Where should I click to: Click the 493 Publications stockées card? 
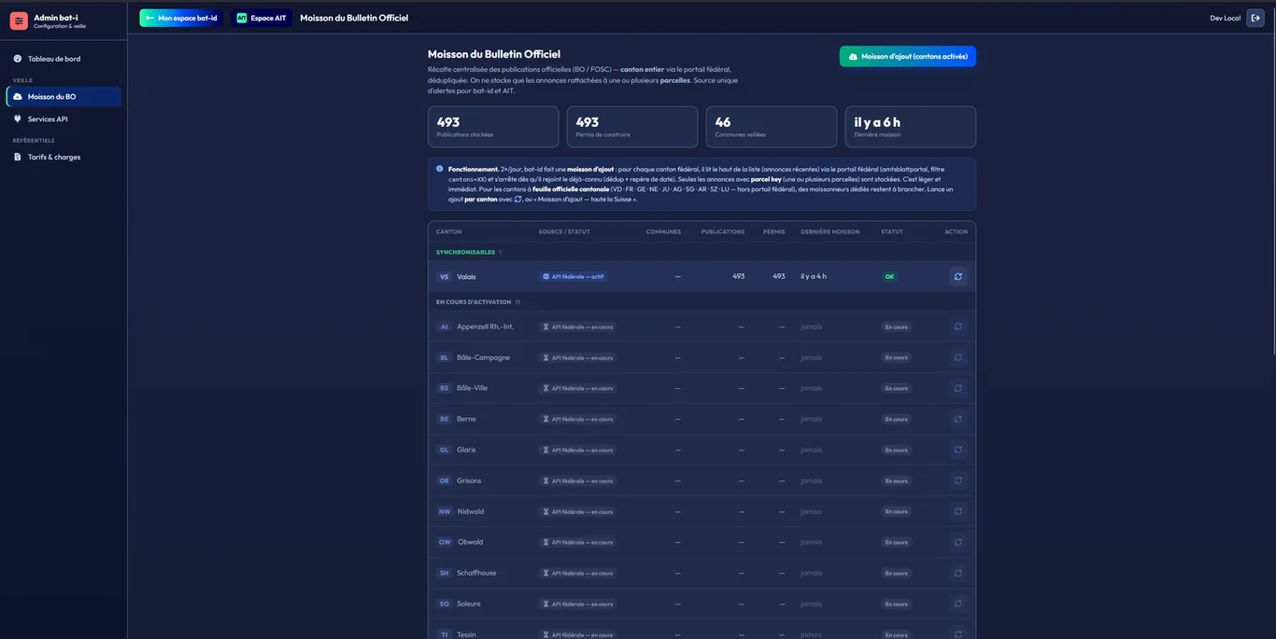pos(493,127)
